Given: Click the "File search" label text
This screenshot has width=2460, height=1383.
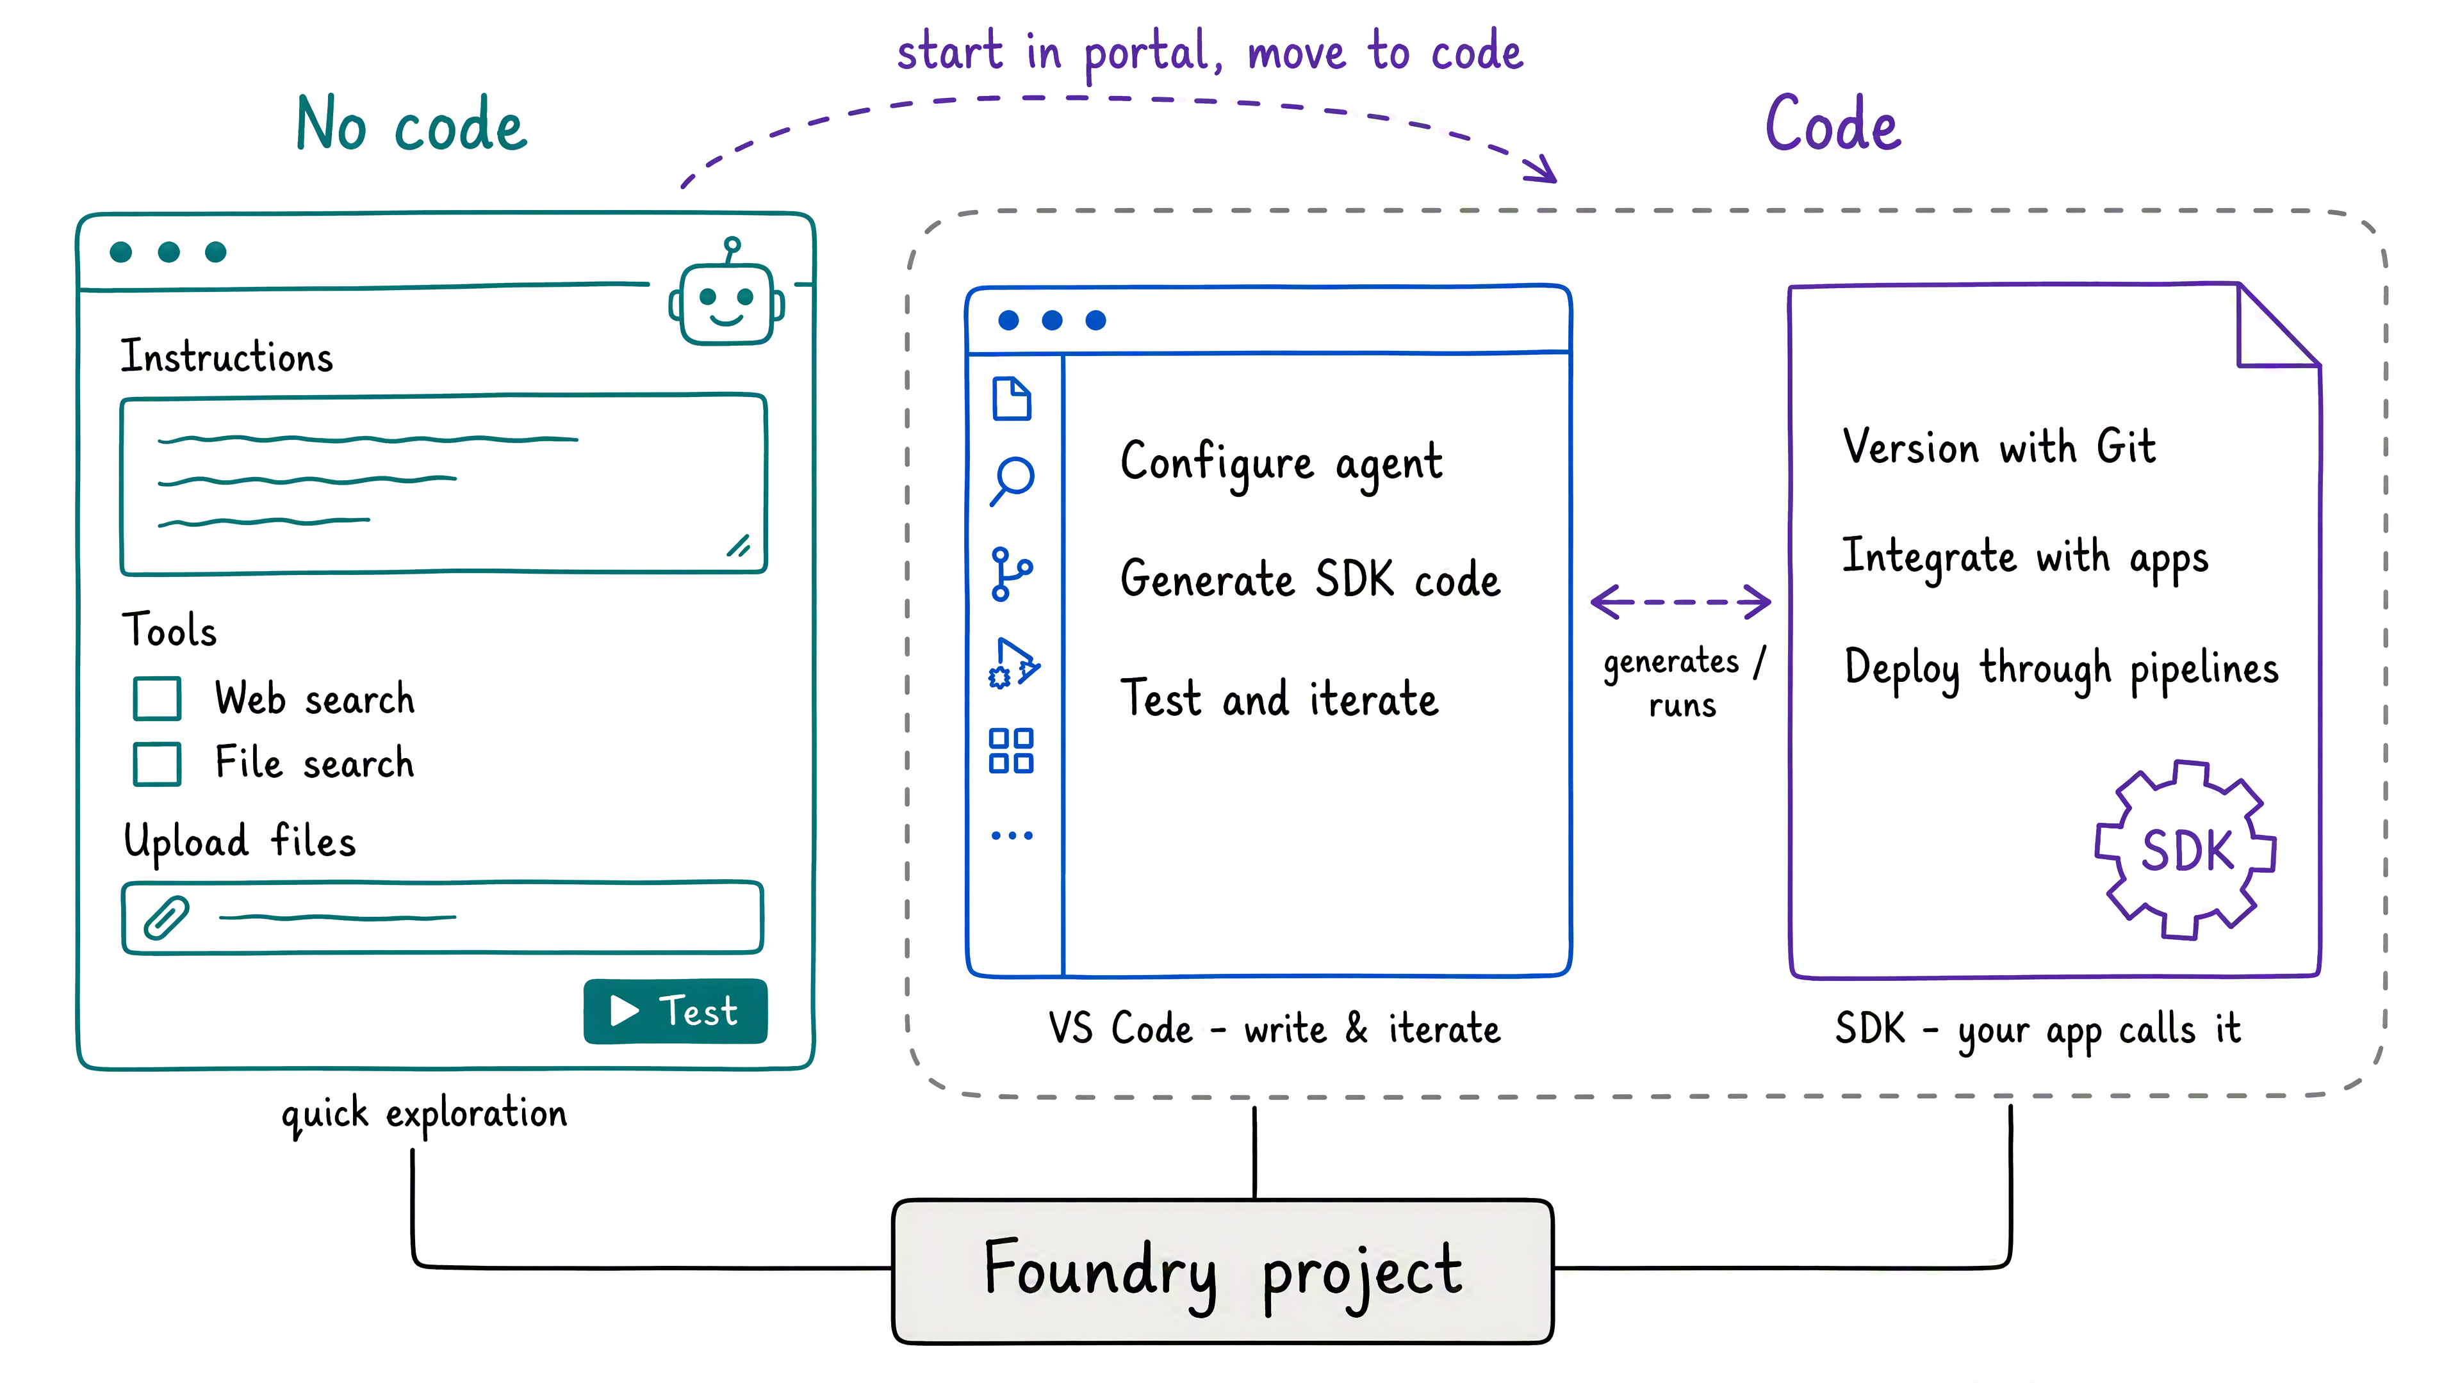Looking at the screenshot, I should [x=314, y=763].
